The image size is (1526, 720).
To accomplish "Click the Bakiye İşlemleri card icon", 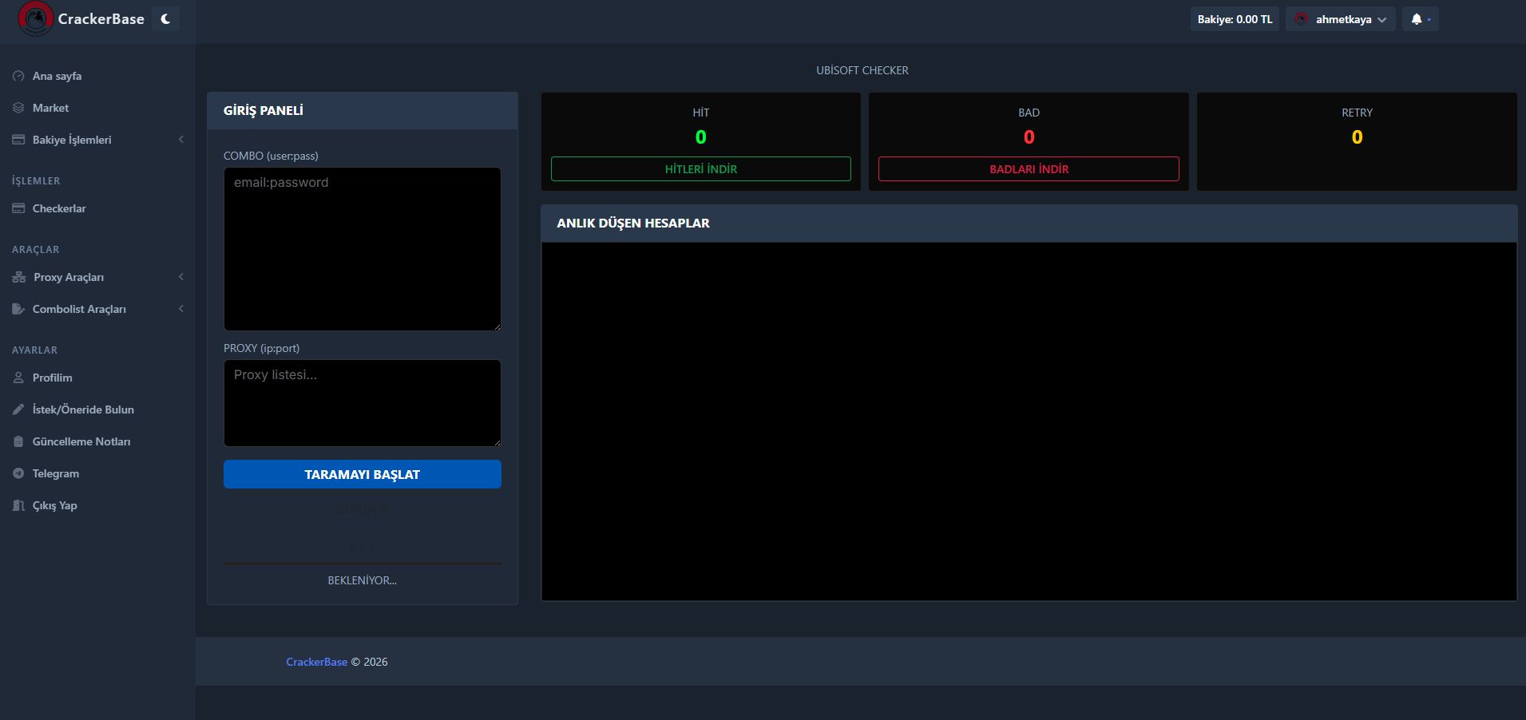I will pyautogui.click(x=18, y=140).
